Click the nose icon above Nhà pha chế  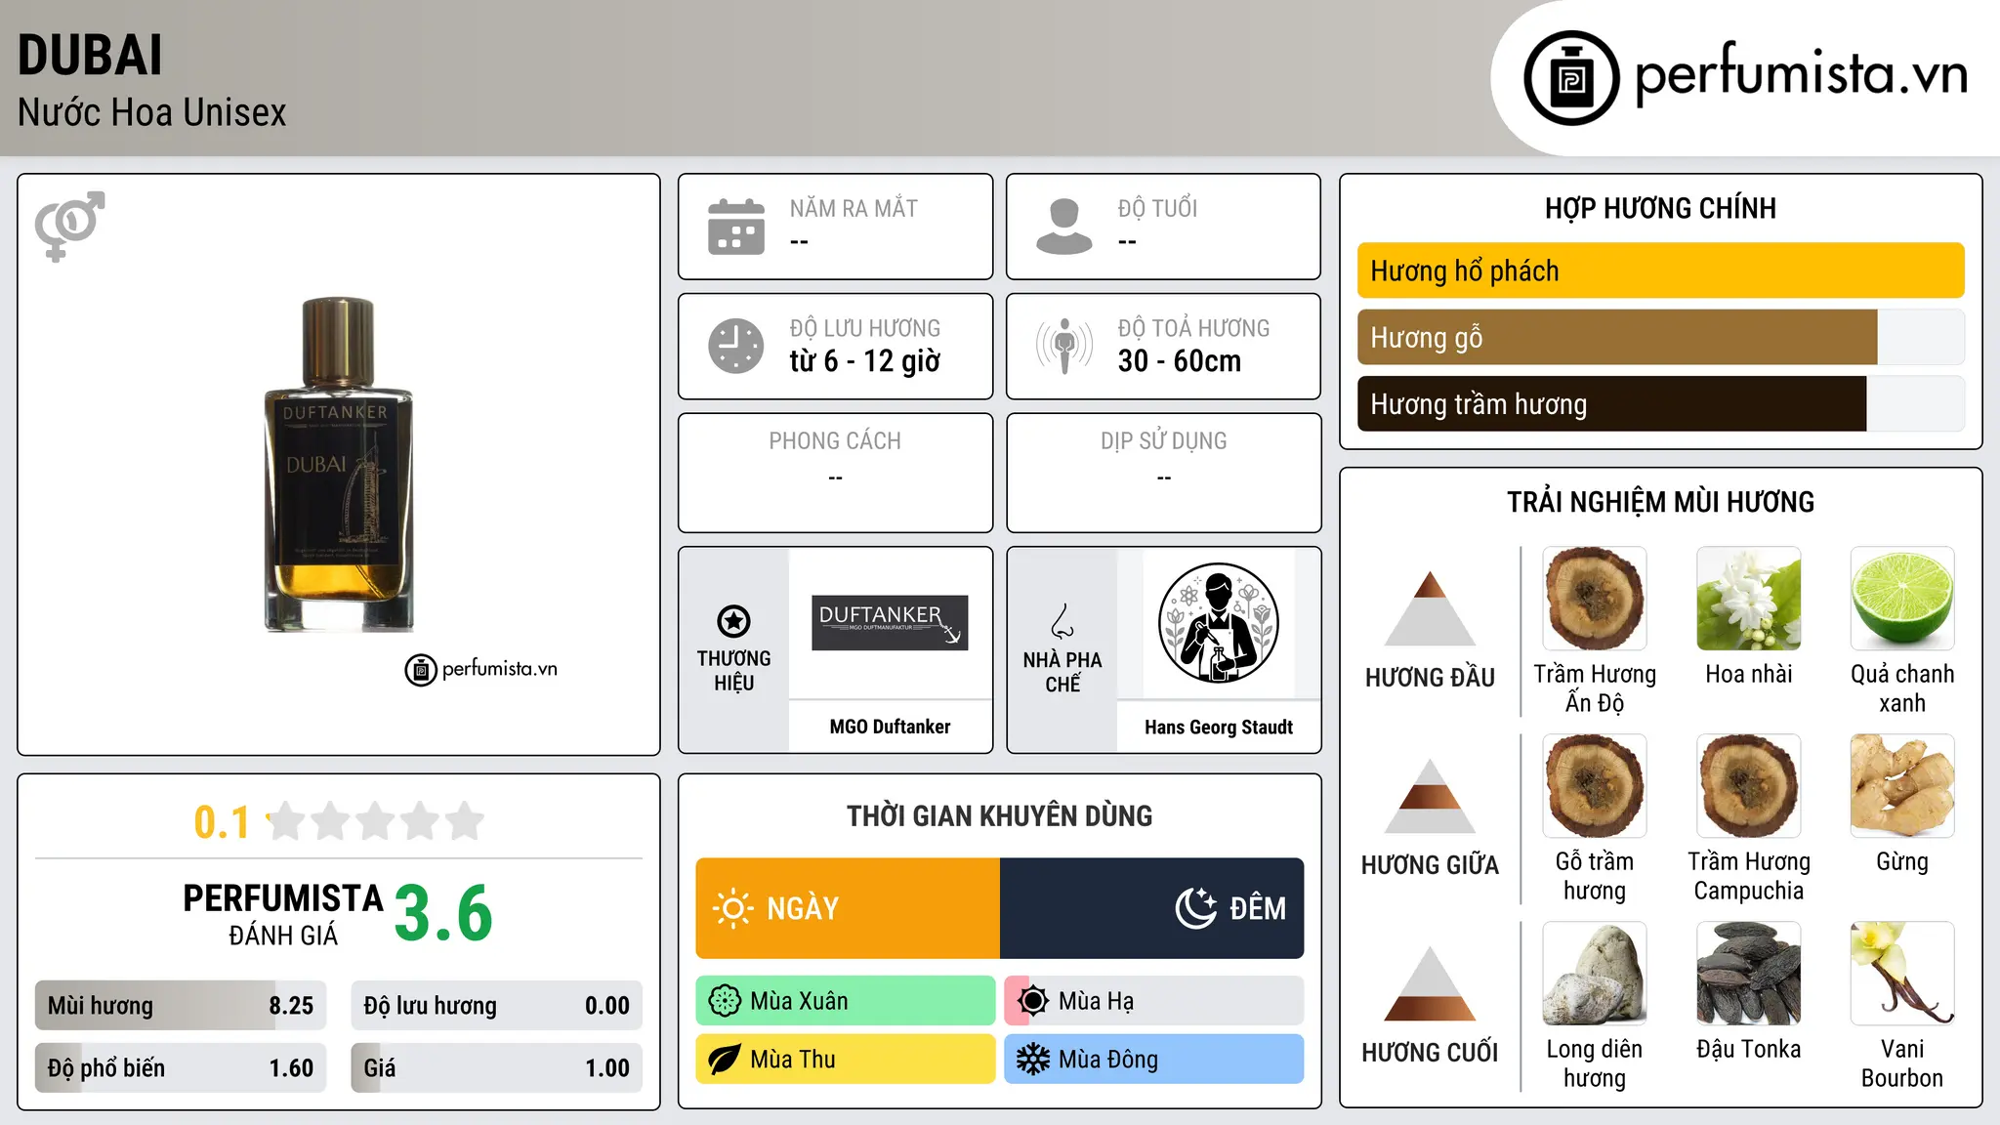click(x=1062, y=620)
